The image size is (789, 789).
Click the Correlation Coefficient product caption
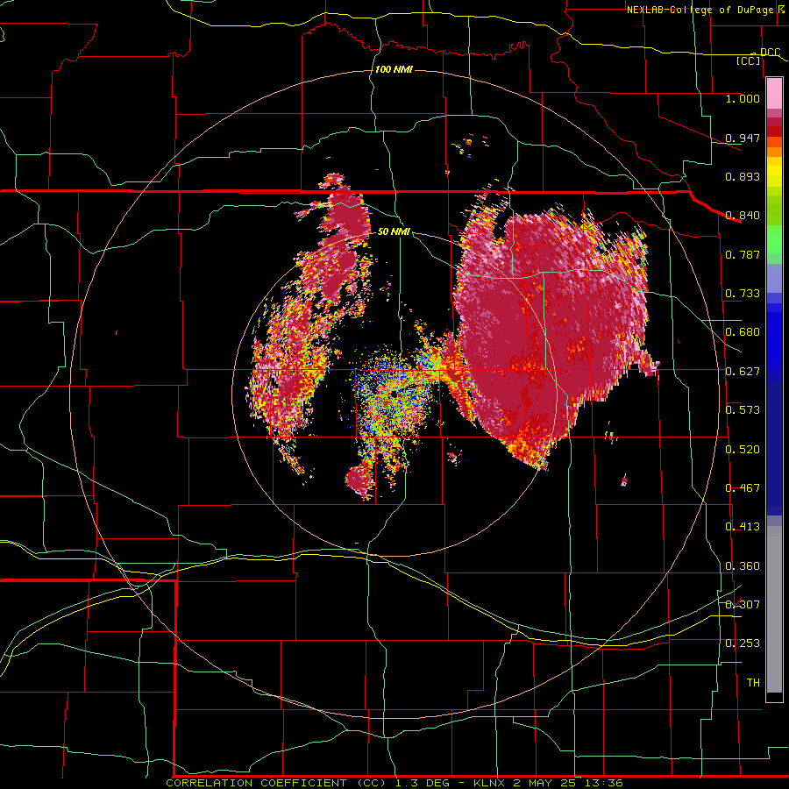tap(394, 783)
